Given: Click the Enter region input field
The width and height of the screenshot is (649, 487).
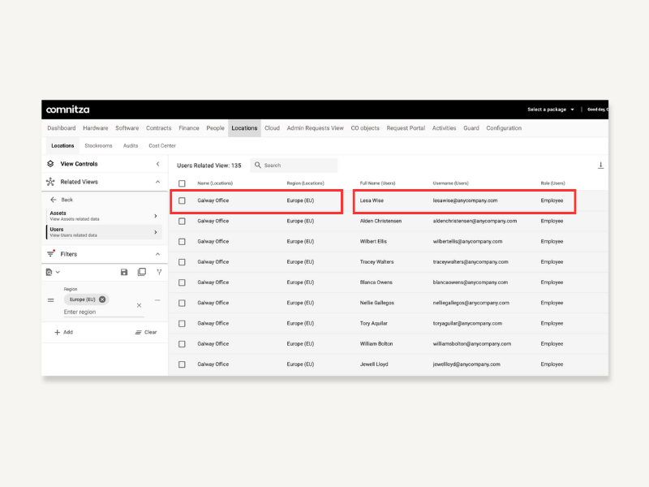Looking at the screenshot, I should click(x=104, y=312).
